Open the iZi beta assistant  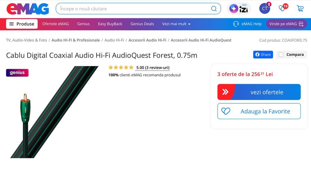239,8
